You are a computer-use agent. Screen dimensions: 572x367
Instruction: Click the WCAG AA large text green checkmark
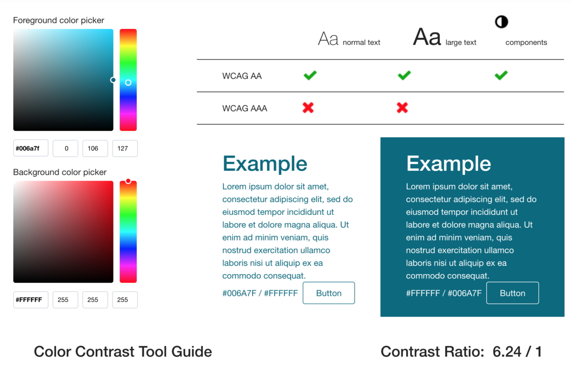tap(404, 75)
